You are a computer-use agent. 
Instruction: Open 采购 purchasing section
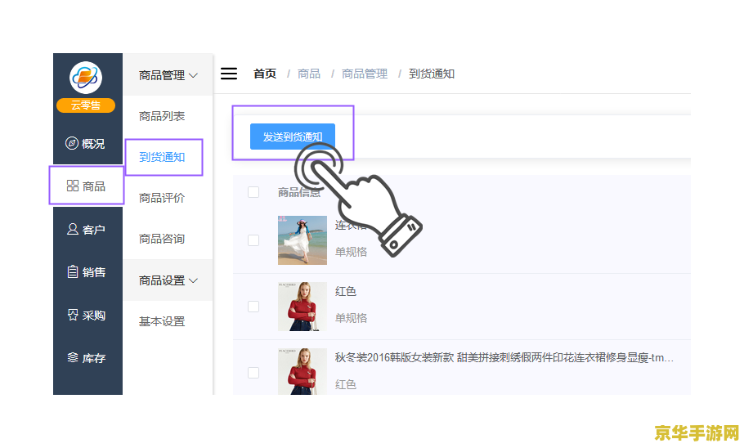87,315
